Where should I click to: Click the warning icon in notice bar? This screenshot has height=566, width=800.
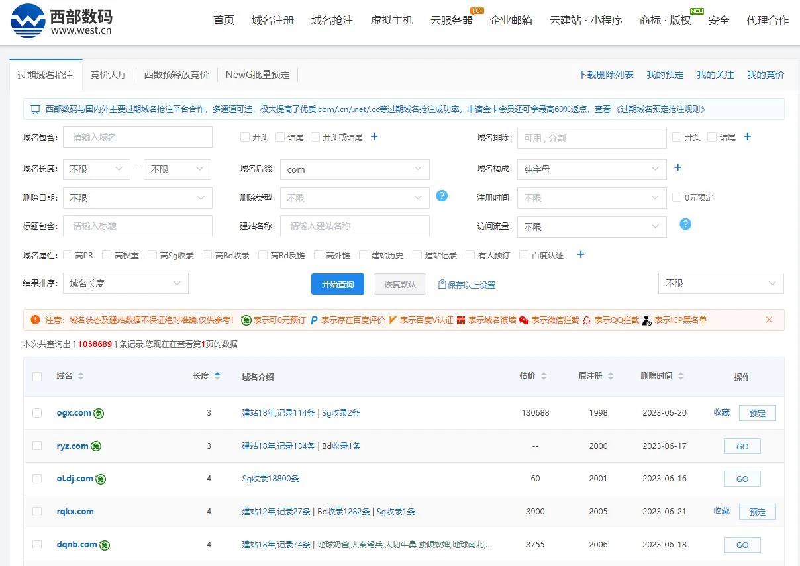point(36,320)
